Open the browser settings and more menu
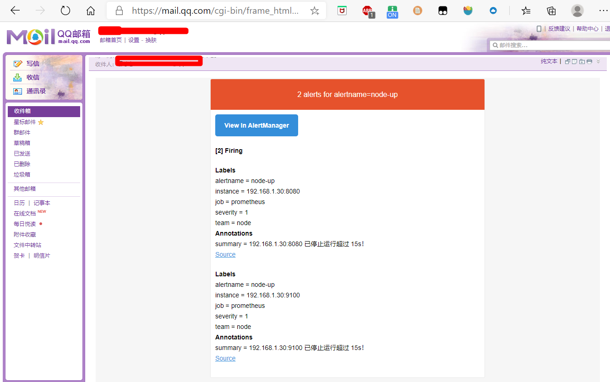This screenshot has height=382, width=610. coord(604,11)
